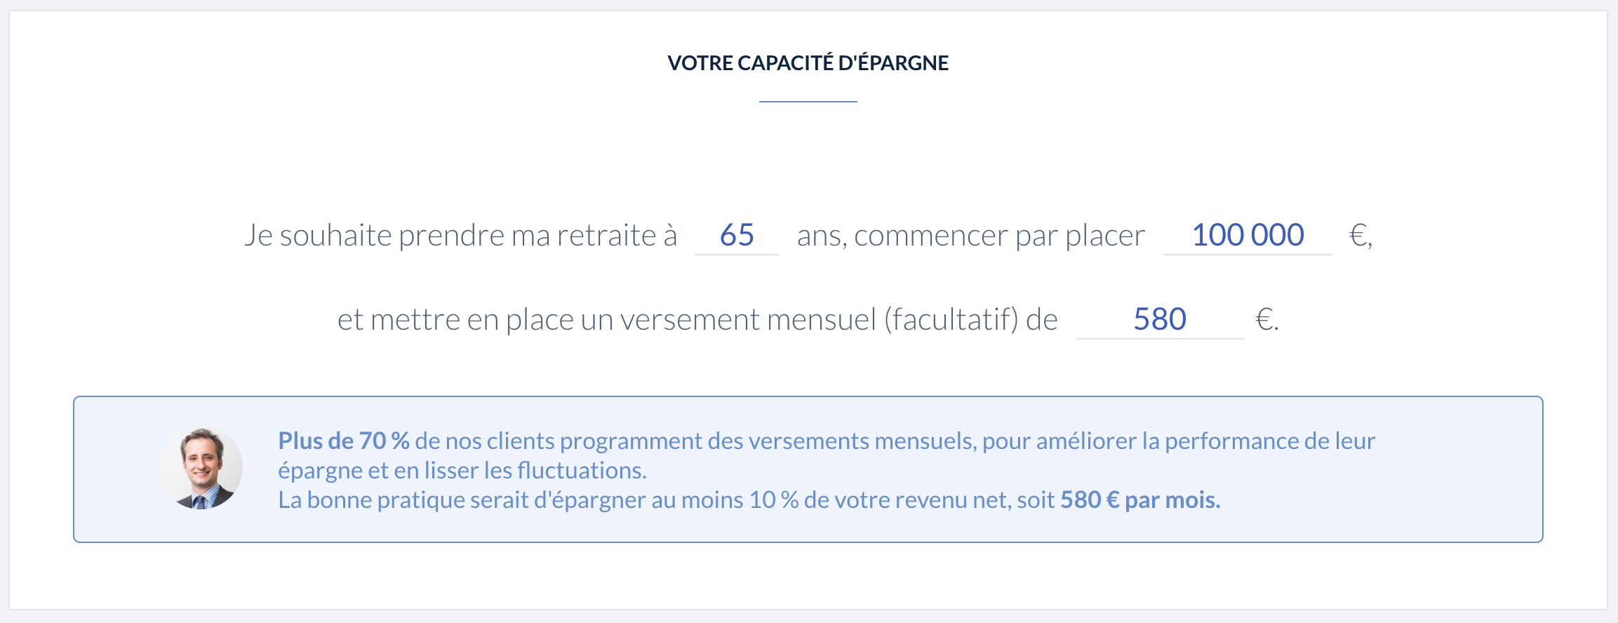Screen dimensions: 1618x623
Task: Click the retirement age field showing 65
Action: tap(737, 235)
